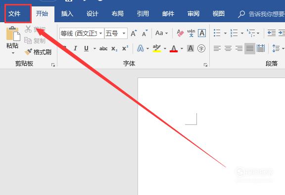Expand the numbered list dropdown
This screenshot has height=195, width=285.
pos(242,33)
